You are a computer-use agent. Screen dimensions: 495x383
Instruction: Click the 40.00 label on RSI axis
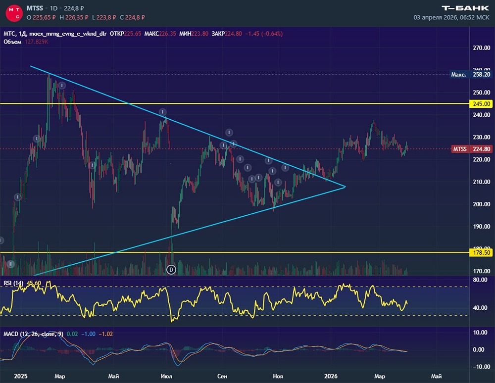tap(480, 308)
